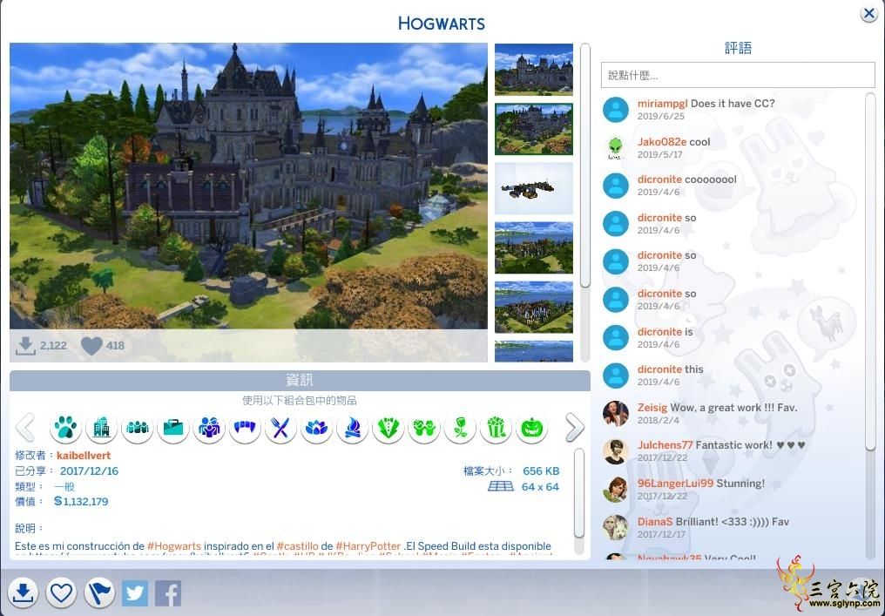The height and width of the screenshot is (616, 885).
Task: Share the lot on Twitter
Action: (135, 593)
